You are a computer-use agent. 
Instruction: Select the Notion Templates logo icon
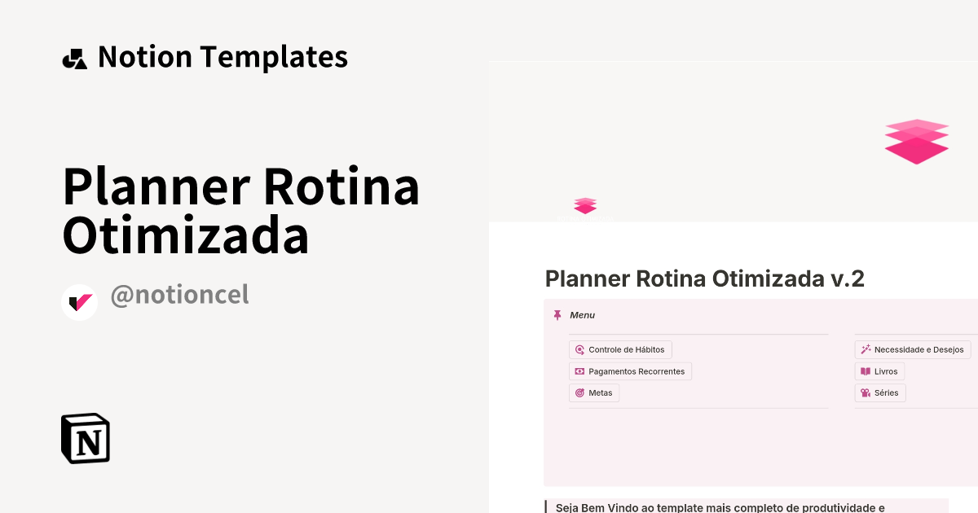pyautogui.click(x=74, y=57)
